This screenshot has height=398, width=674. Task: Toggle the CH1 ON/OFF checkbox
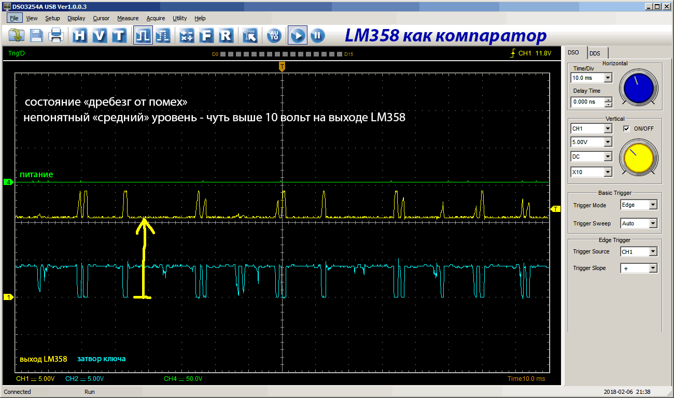click(x=627, y=129)
